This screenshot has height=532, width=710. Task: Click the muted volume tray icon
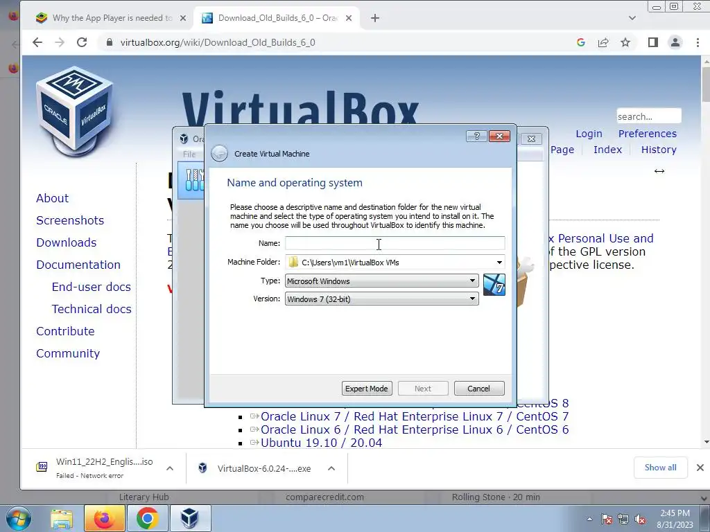[x=640, y=520]
